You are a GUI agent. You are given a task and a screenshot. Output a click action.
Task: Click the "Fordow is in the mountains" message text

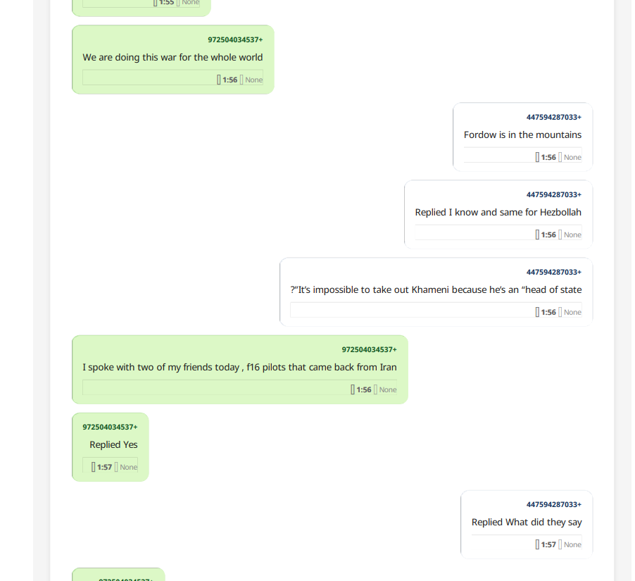pos(522,135)
